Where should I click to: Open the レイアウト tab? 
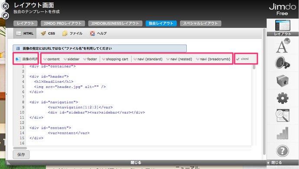pyautogui.click(x=25, y=23)
